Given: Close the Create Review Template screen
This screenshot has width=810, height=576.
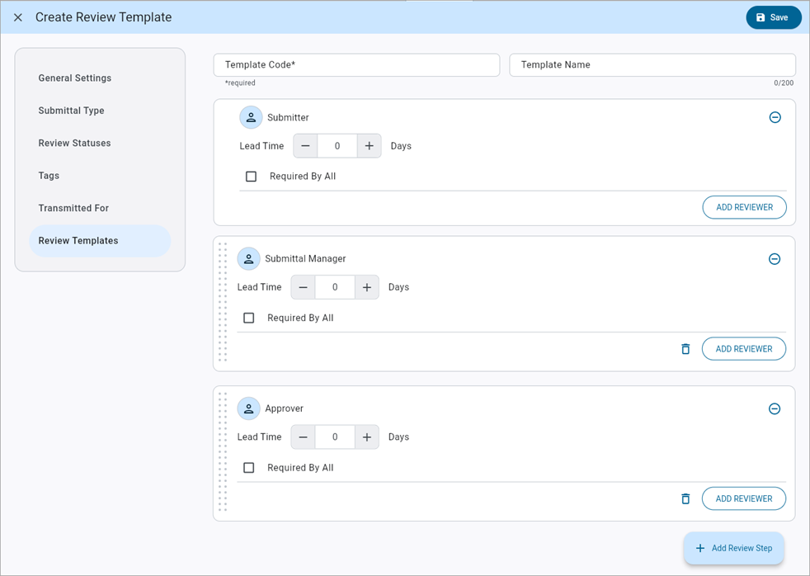Looking at the screenshot, I should (17, 17).
